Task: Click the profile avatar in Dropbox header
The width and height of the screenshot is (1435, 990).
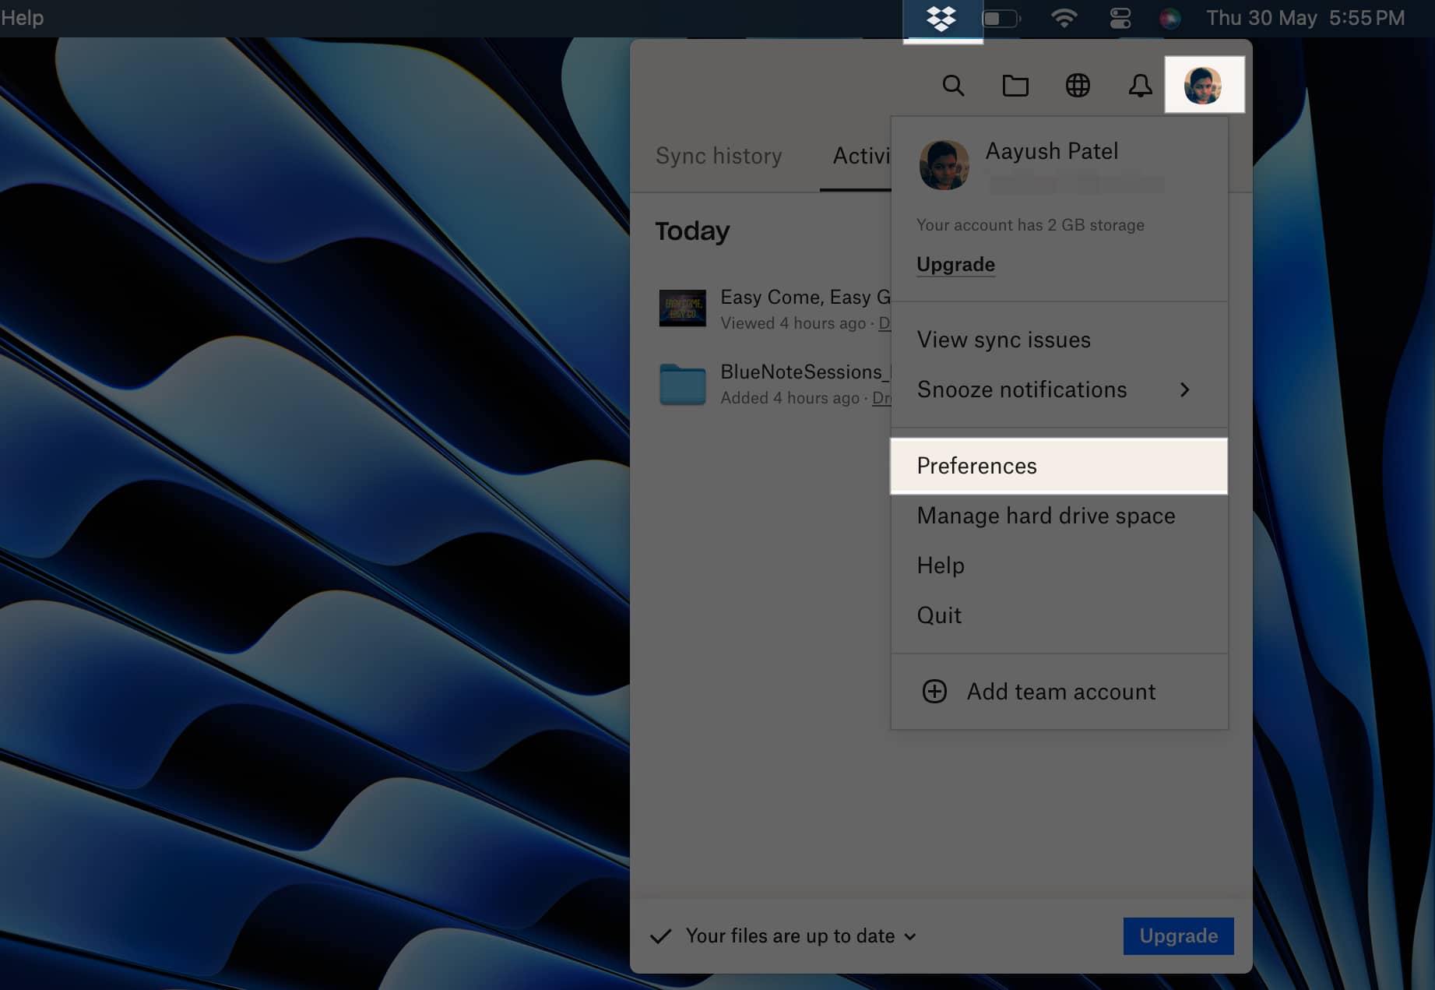Action: [x=1204, y=85]
